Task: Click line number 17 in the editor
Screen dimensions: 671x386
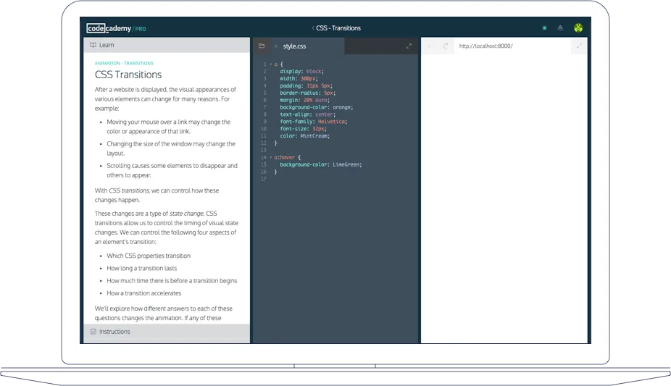Action: point(263,179)
